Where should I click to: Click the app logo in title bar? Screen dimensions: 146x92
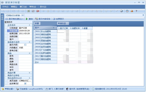click(2, 3)
